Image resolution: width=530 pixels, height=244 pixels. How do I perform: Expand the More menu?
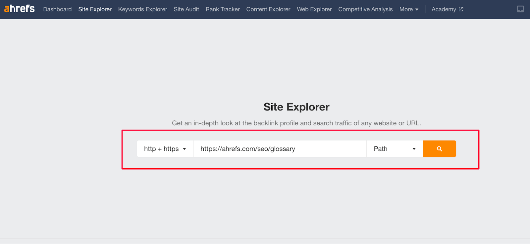[409, 9]
